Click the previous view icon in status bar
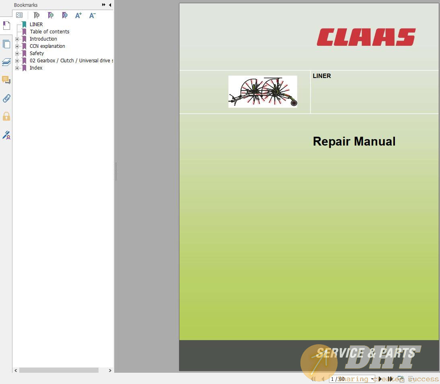440x384 pixels. pyautogui.click(x=401, y=379)
